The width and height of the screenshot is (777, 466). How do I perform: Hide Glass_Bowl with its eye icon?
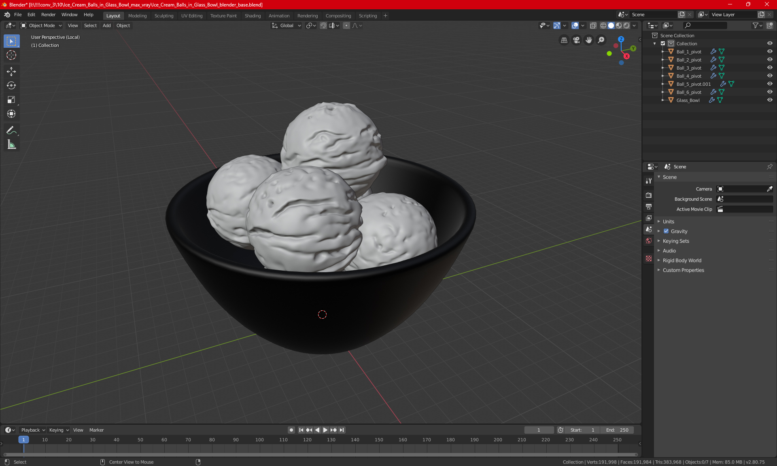770,100
